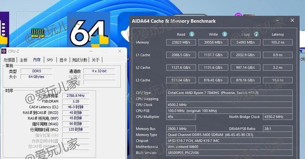Click the CPU Multiplier value 45x
The height and width of the screenshot is (159, 305).
pos(181,117)
